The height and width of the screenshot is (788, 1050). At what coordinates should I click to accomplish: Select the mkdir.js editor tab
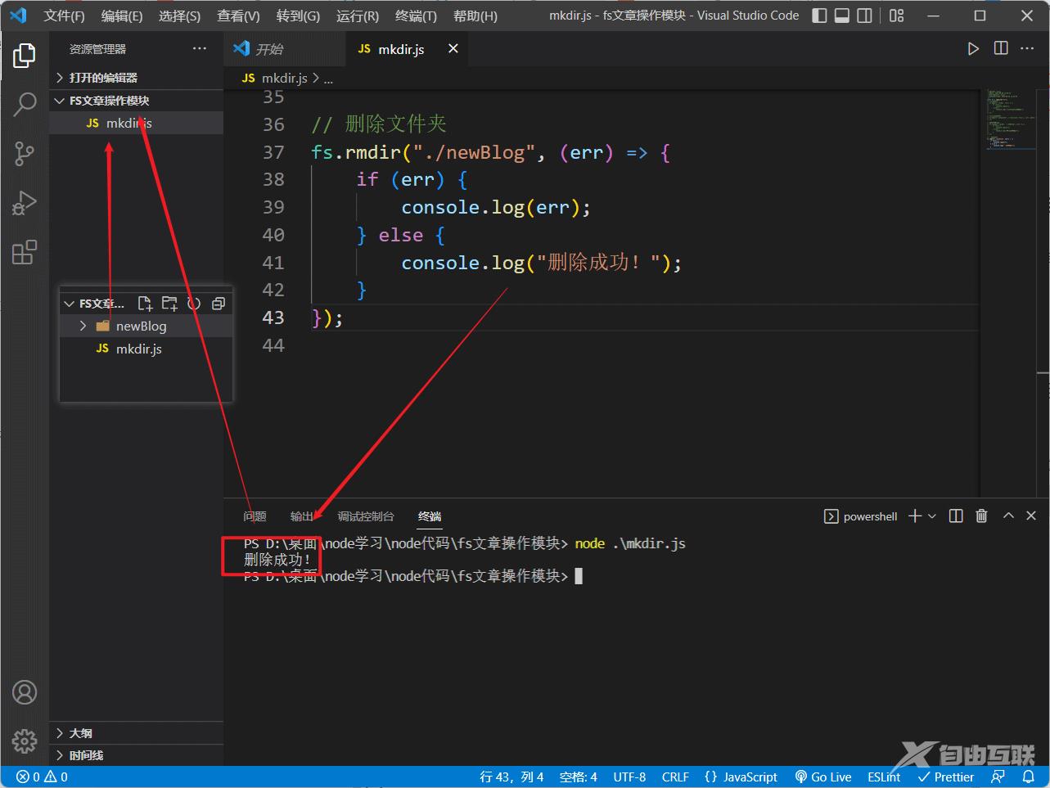point(406,49)
